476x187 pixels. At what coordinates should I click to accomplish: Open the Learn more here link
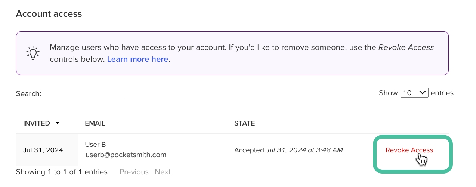click(137, 59)
